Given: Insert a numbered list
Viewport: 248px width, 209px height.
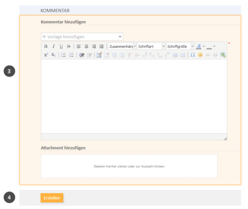Looking at the screenshot, I should (x=71, y=55).
